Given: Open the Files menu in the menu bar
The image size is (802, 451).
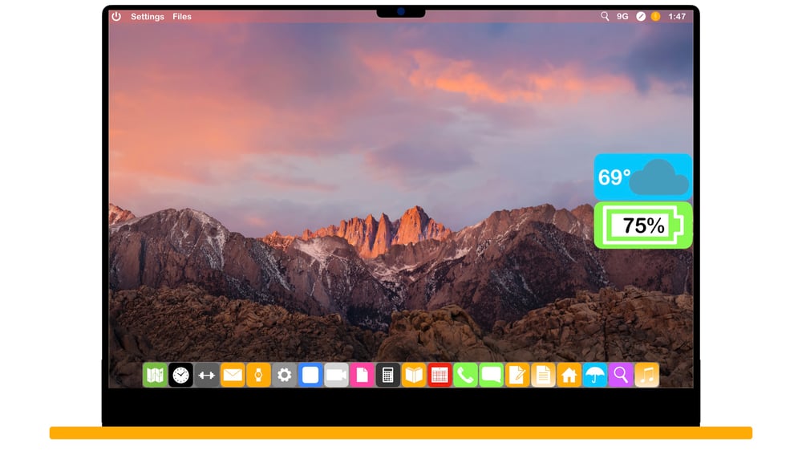Looking at the screenshot, I should point(181,16).
